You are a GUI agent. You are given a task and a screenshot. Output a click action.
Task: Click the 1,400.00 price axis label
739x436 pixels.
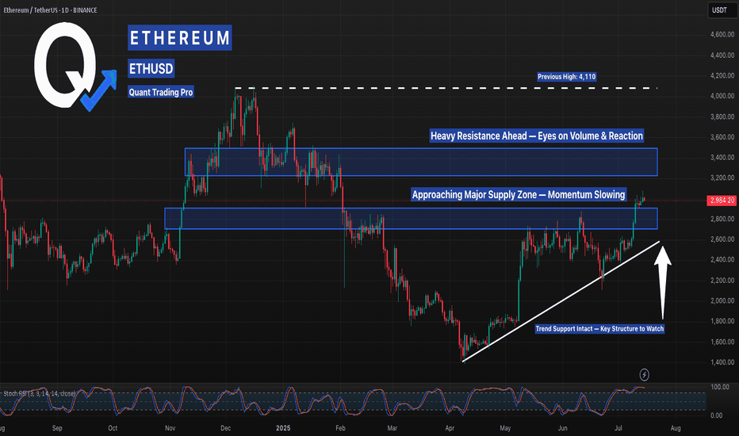722,362
